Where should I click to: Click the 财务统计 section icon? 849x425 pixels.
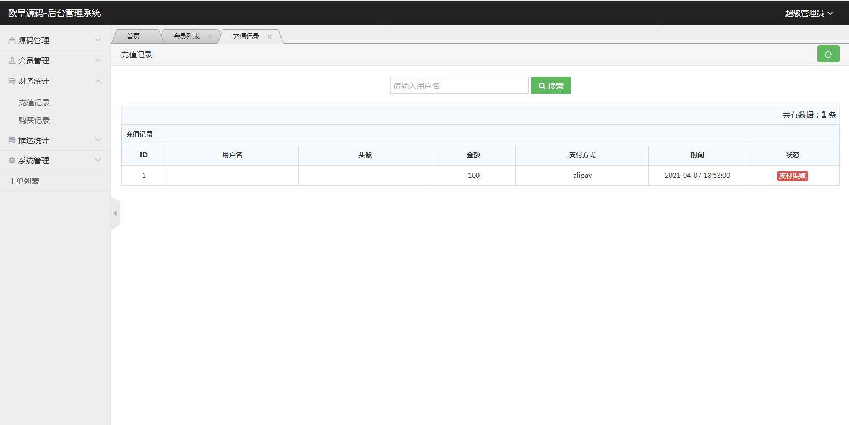(12, 81)
